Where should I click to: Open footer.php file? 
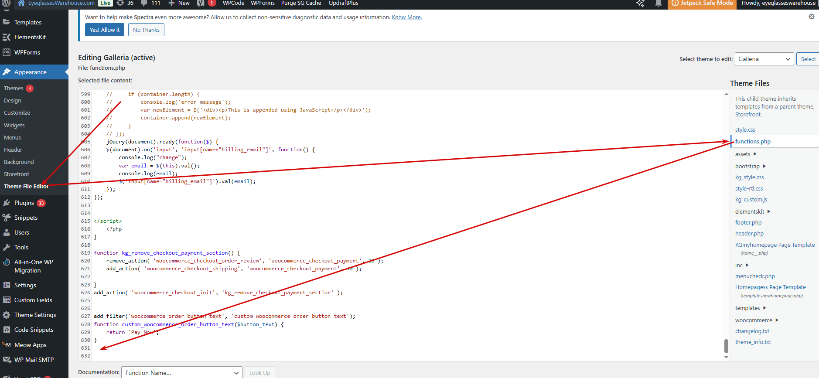(x=748, y=222)
